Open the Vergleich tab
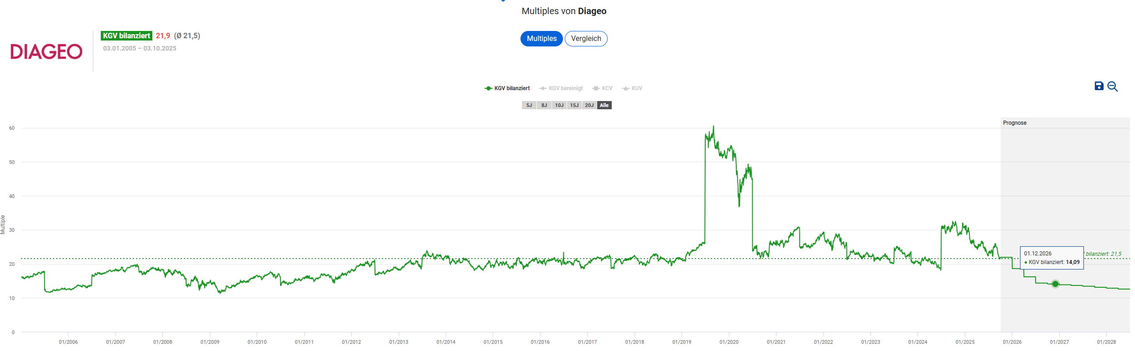The image size is (1135, 351). [586, 39]
